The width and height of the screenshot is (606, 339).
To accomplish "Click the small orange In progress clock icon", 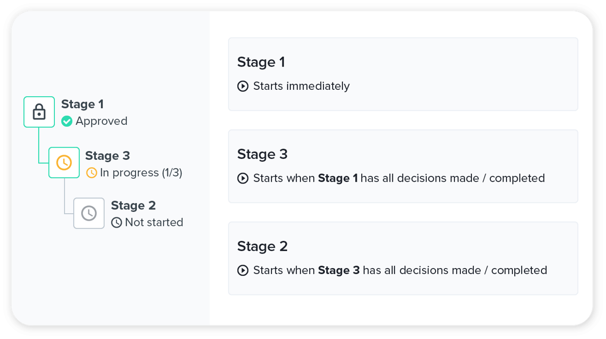I will pyautogui.click(x=91, y=173).
